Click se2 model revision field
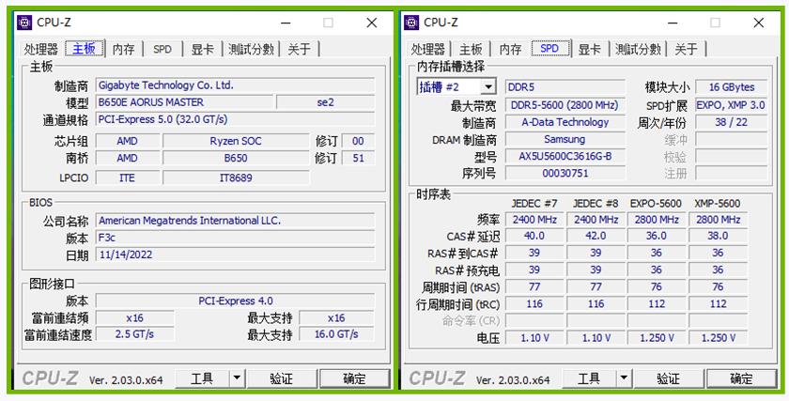The height and width of the screenshot is (401, 789). (326, 102)
